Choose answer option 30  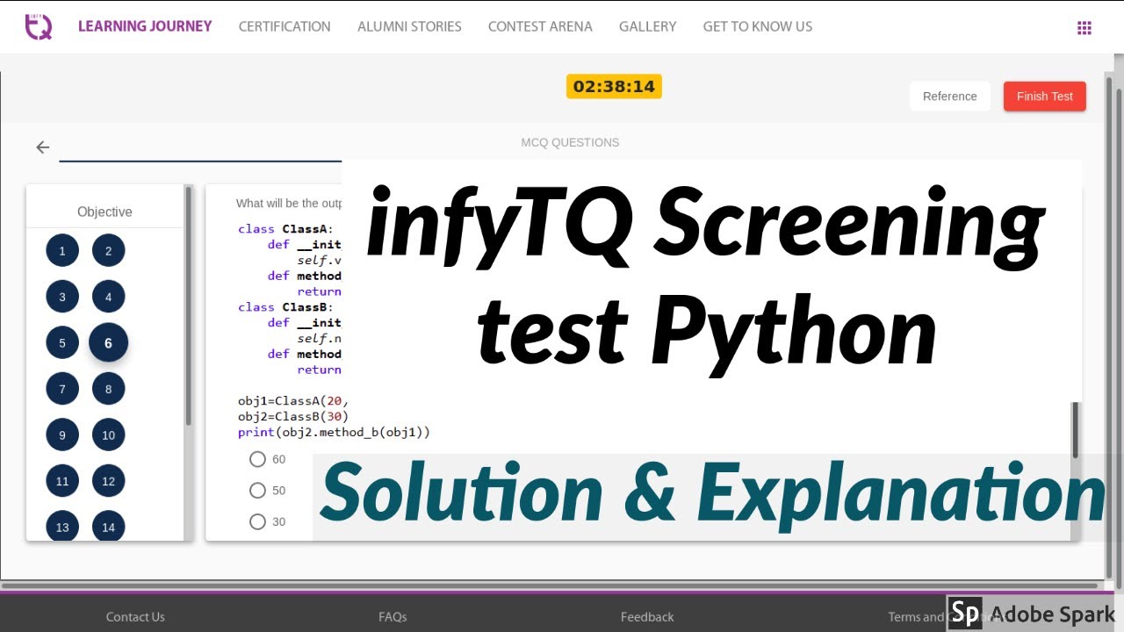[257, 522]
